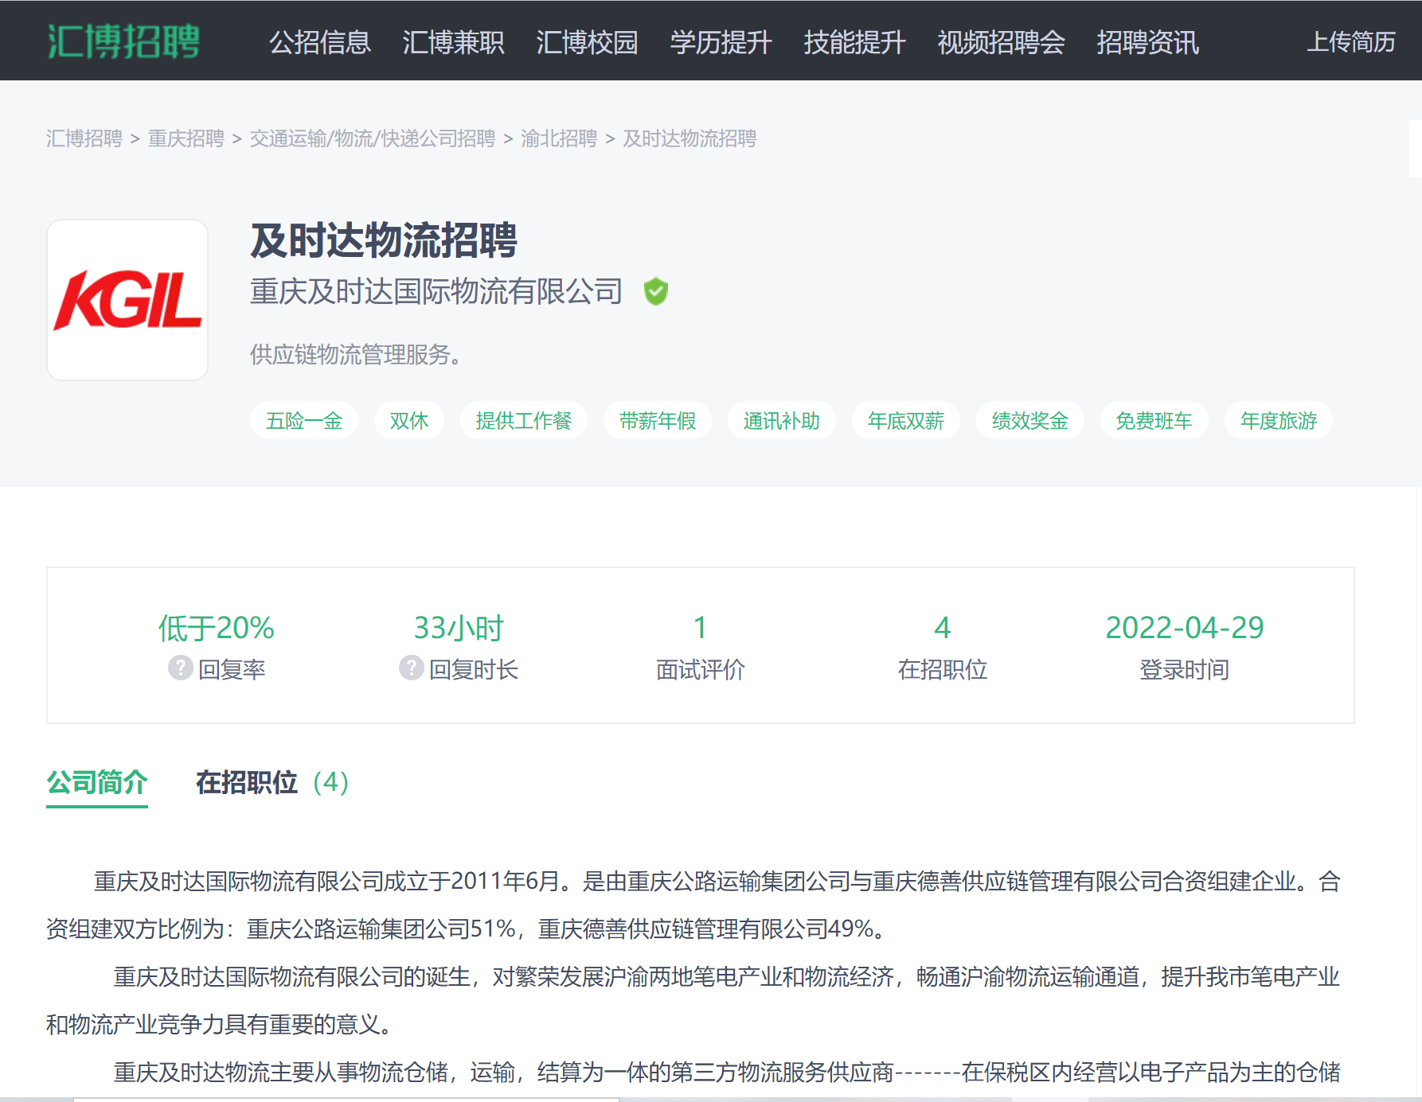Screen dimensions: 1422x1102
Task: Click the 双休 benefit tag
Action: [409, 420]
